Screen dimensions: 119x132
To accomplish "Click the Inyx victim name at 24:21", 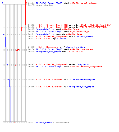I will tap(79, 34).
